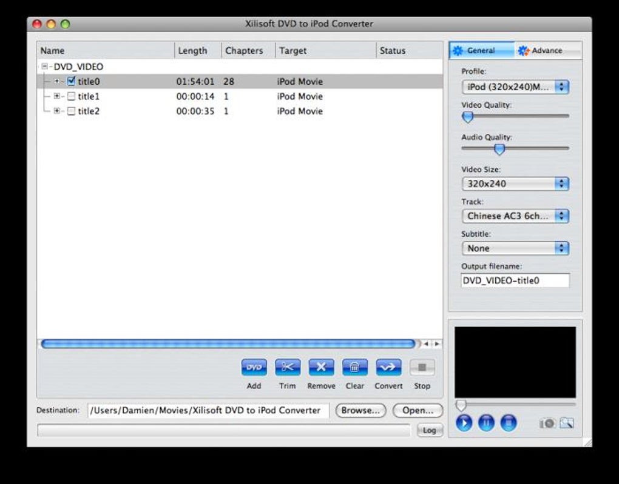Open the Subtitle dropdown
The image size is (619, 484).
pos(515,248)
